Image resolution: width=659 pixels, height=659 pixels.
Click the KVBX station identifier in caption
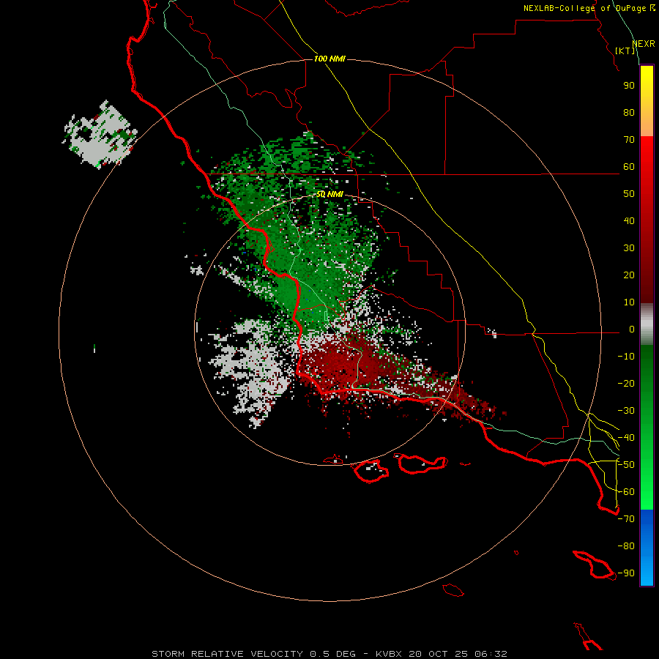point(389,654)
